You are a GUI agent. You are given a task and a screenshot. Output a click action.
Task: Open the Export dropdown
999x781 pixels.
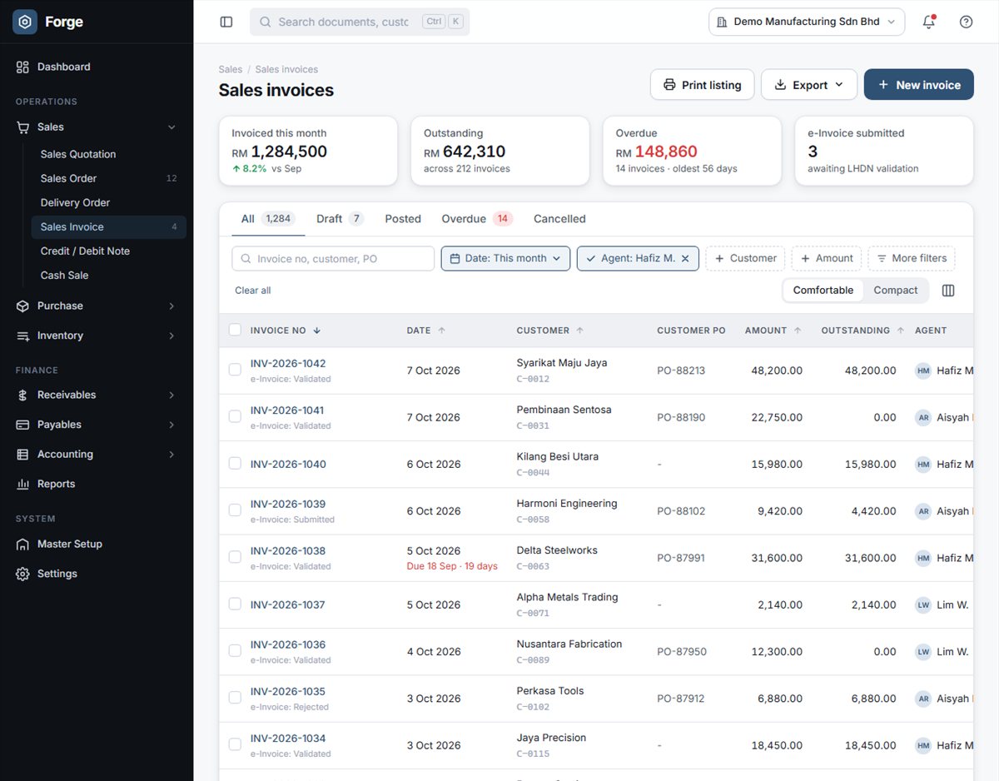pos(809,85)
